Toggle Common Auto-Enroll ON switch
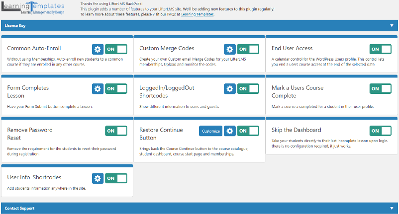 click(116, 49)
